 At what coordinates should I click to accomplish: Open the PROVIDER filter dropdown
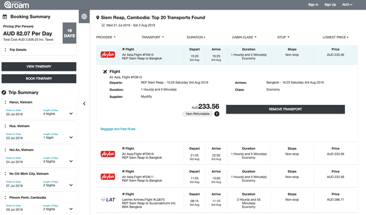106,37
